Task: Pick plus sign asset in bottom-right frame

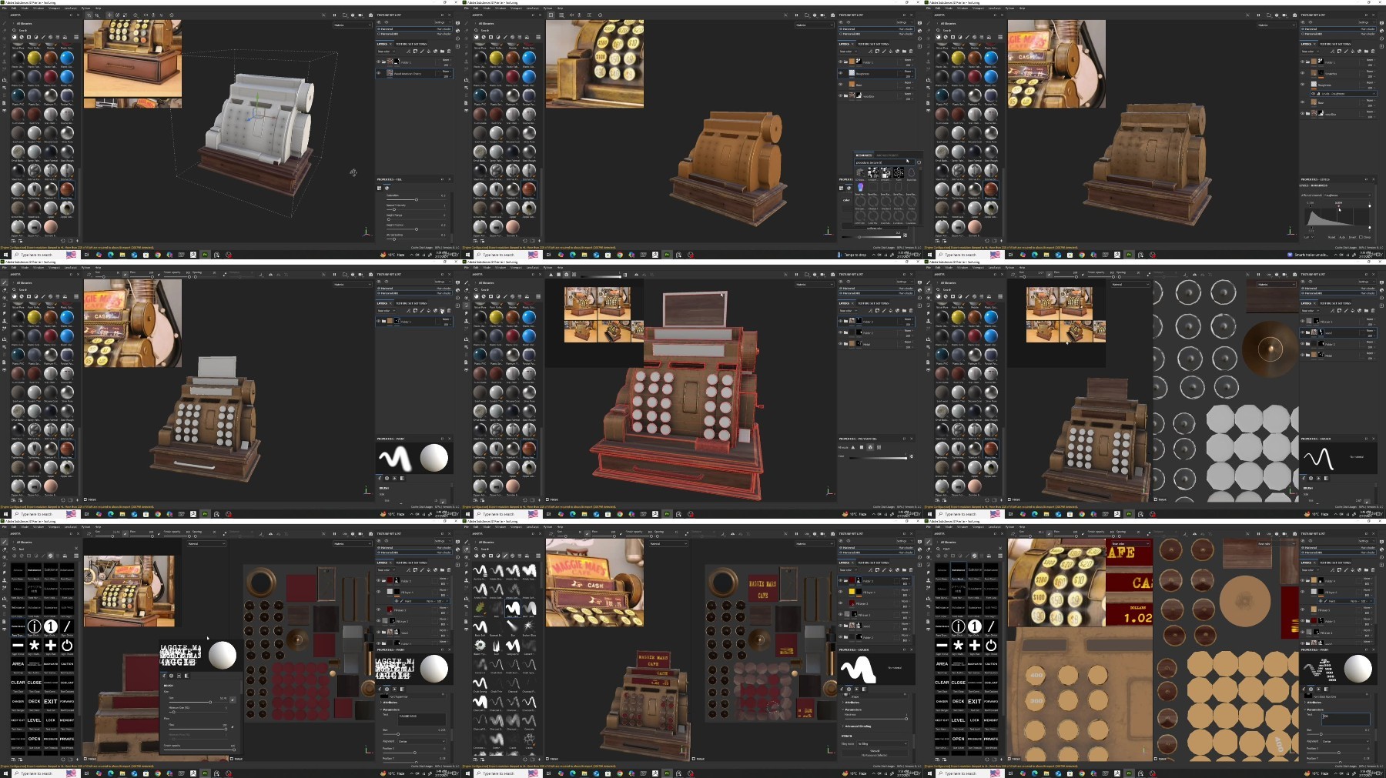Action: point(975,646)
